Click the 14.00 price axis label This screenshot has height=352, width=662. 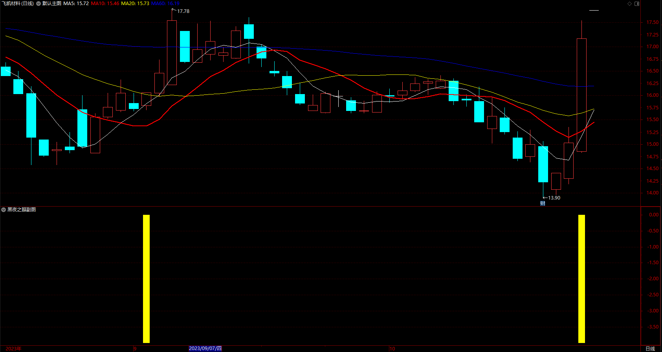tap(653, 193)
